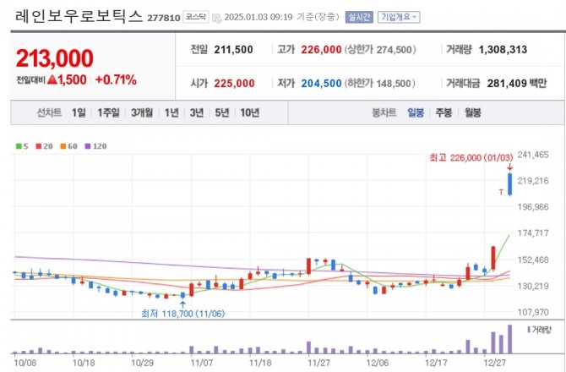This screenshot has height=372, width=566.
Task: Select the 5년 line chart period
Action: pos(222,112)
